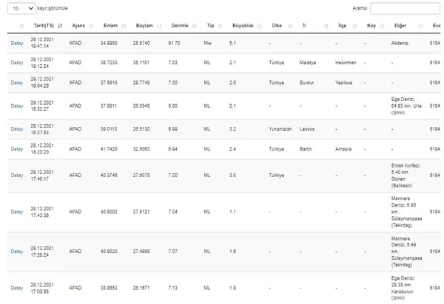
Task: Sort by the Tip column header
Action: 209,26
